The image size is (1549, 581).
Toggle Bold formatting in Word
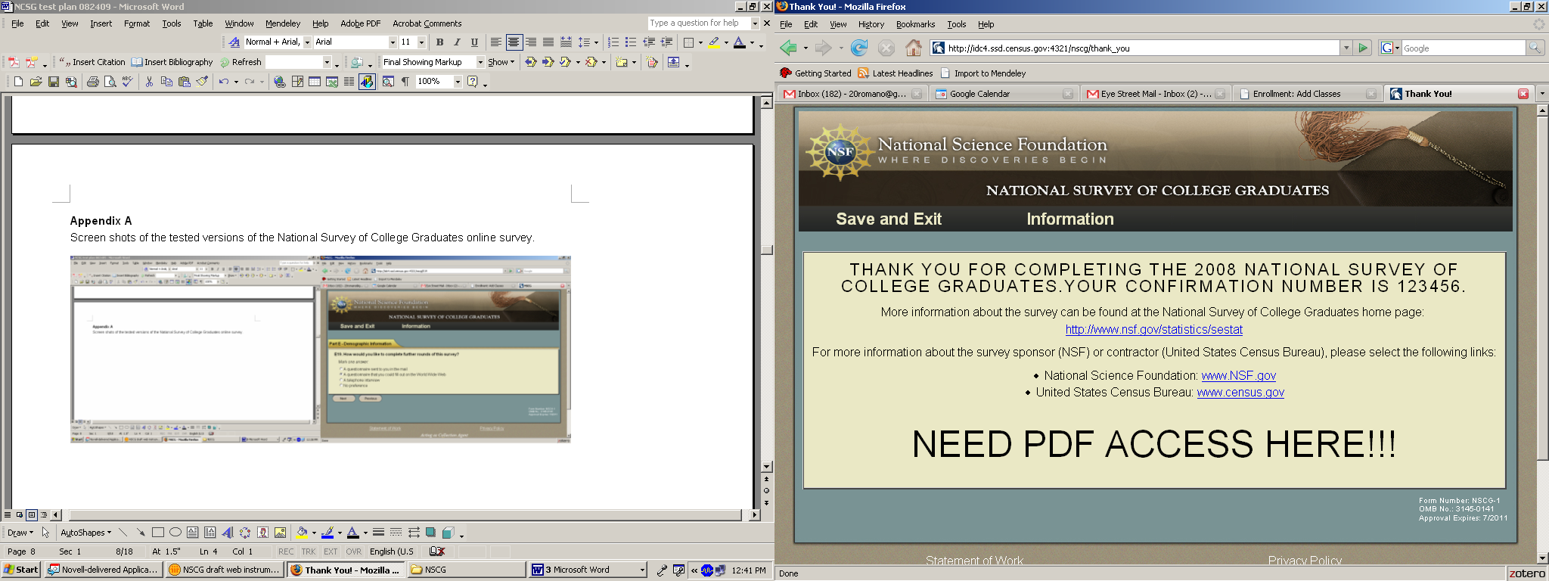[x=439, y=42]
